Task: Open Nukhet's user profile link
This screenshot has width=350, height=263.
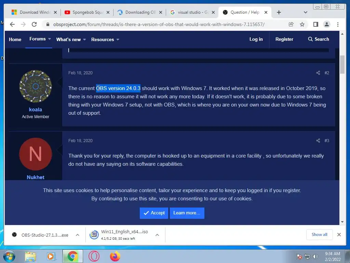Action: pyautogui.click(x=36, y=177)
